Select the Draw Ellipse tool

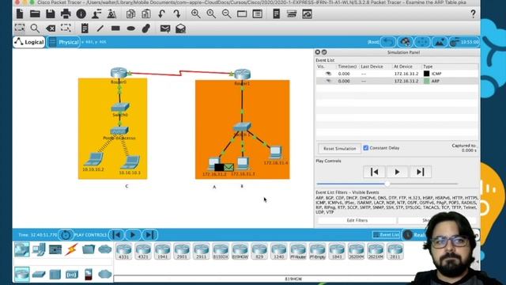(130, 28)
